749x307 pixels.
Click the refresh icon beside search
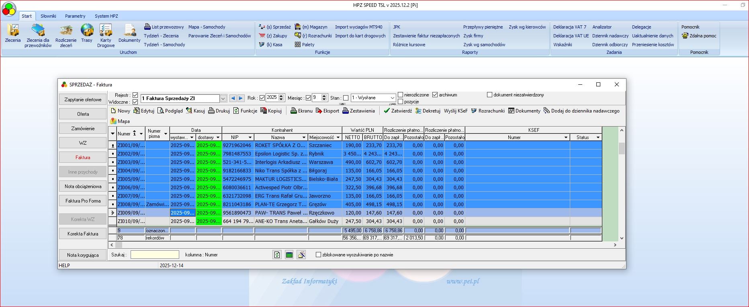tap(277, 255)
